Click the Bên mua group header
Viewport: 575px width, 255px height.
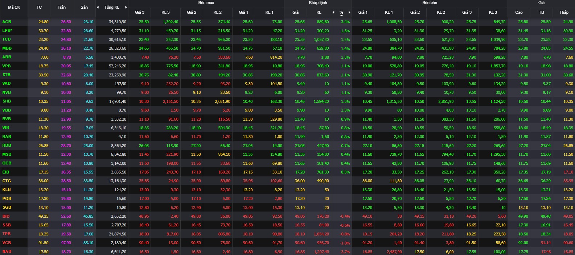coord(206,3)
